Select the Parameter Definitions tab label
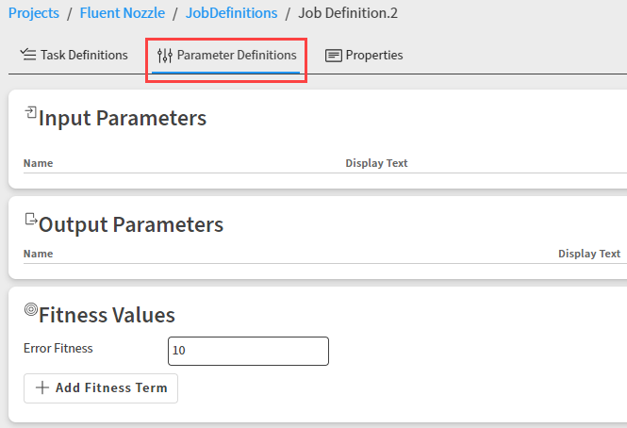This screenshot has height=428, width=627. 237,56
